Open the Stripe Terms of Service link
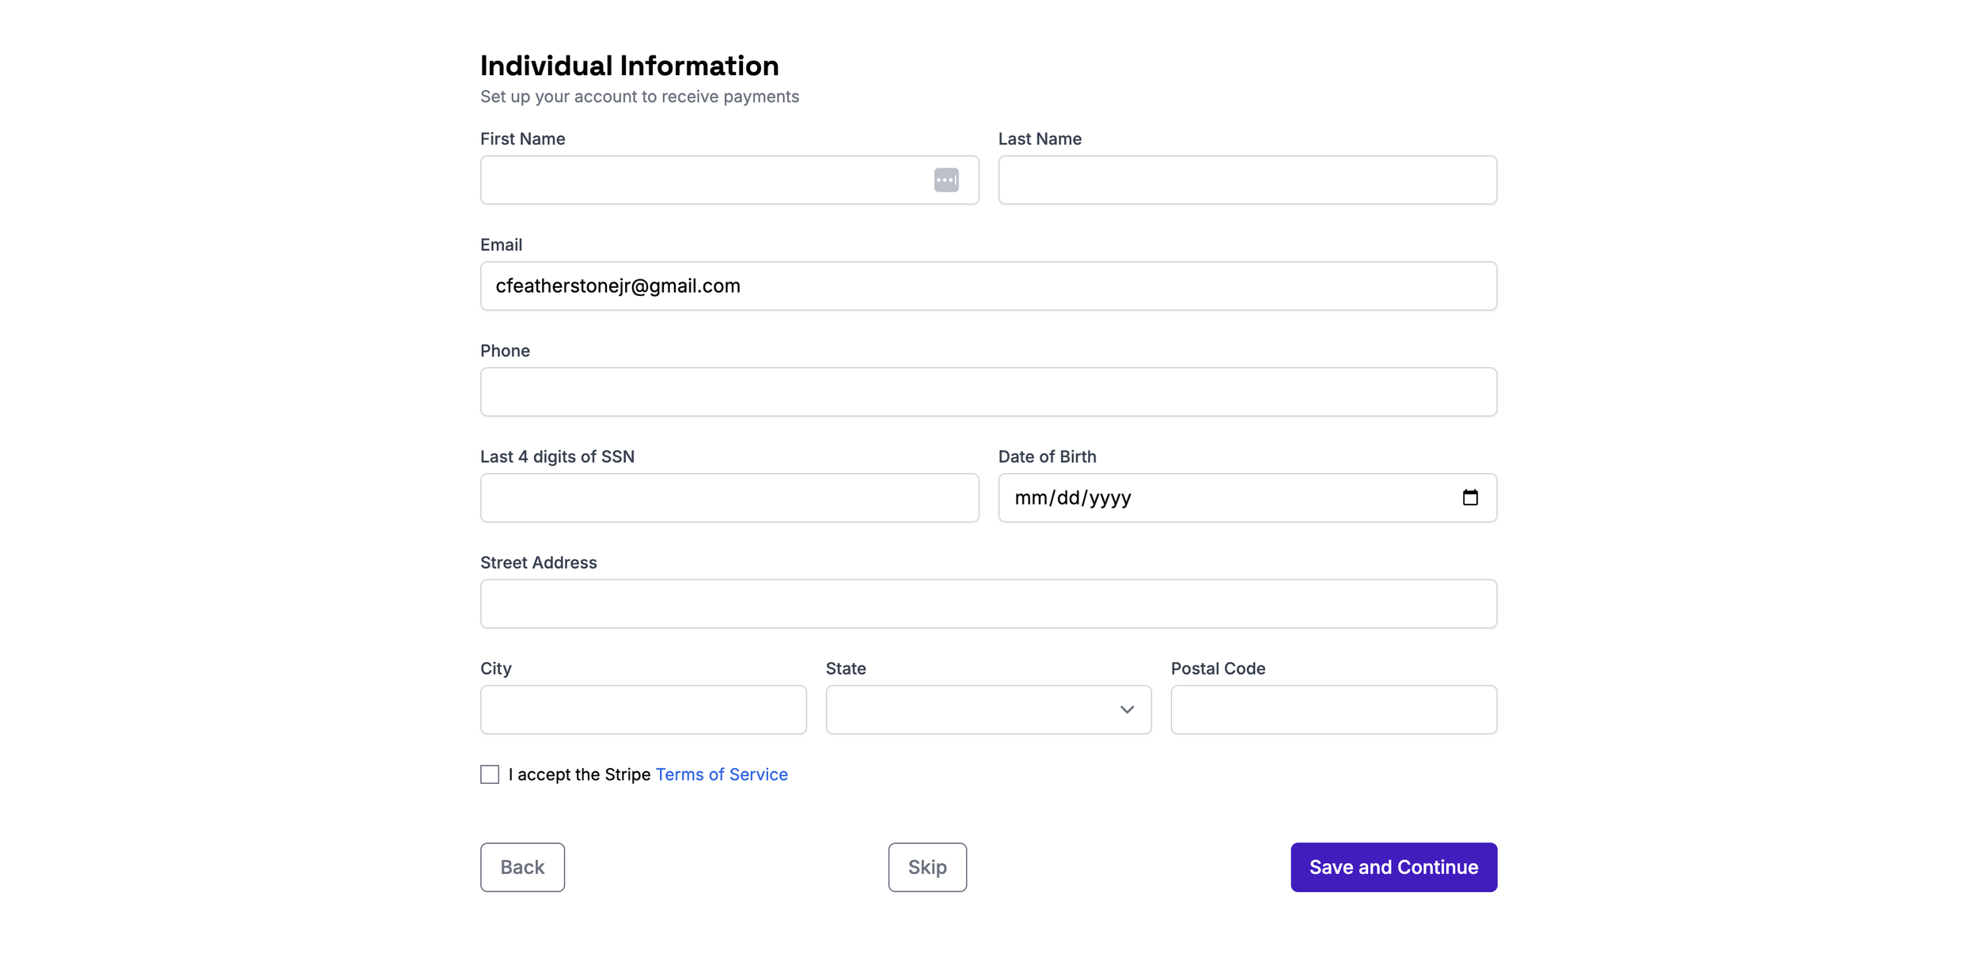This screenshot has height=965, width=1978. tap(722, 774)
